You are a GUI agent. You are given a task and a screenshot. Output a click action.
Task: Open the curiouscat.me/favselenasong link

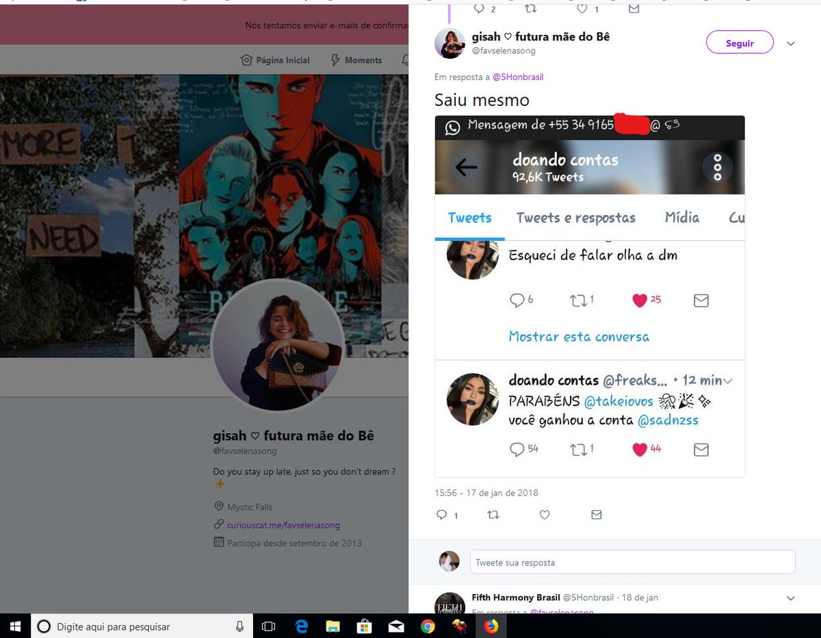click(x=283, y=525)
